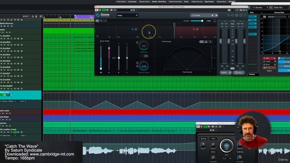
Task: Select the first vectorscope display mode icon
Action: point(201,42)
